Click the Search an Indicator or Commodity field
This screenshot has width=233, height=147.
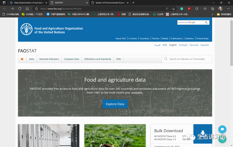[187, 59]
